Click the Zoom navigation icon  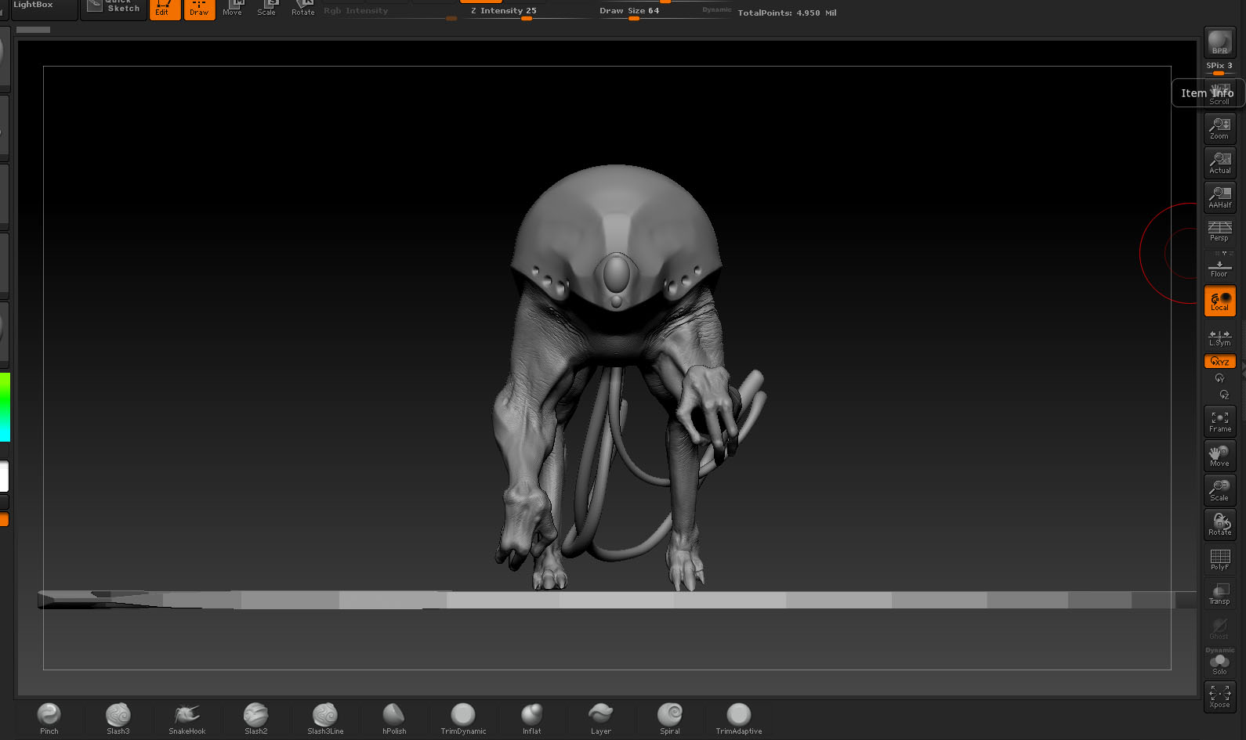(1219, 128)
